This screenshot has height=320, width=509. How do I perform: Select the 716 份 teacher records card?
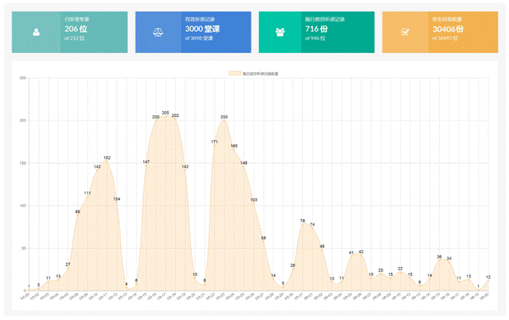(317, 32)
